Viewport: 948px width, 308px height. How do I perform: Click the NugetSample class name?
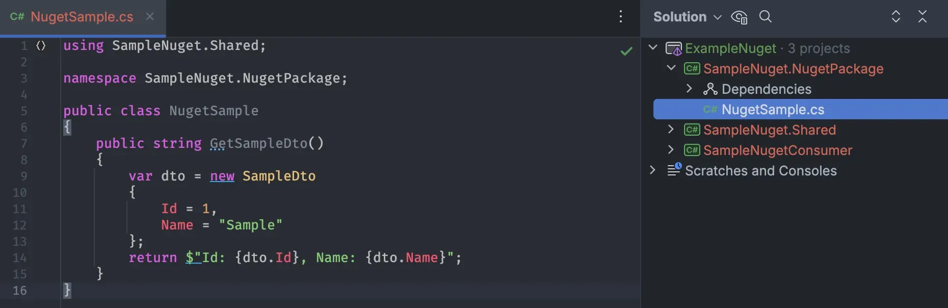tap(214, 111)
